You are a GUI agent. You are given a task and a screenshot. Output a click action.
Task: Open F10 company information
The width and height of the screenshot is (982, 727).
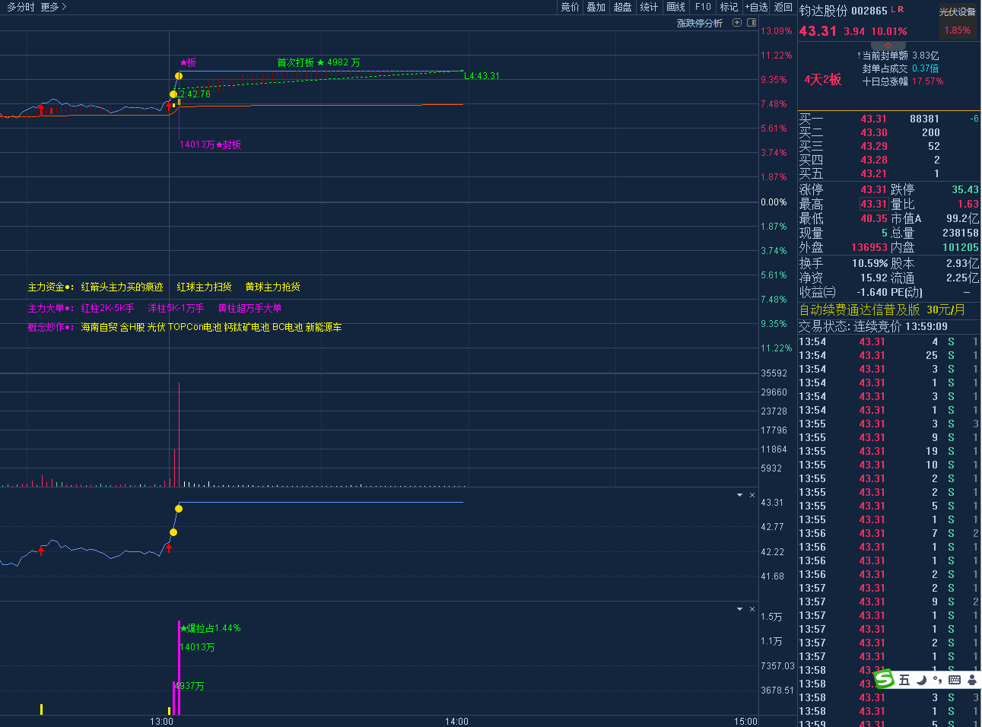tap(703, 7)
